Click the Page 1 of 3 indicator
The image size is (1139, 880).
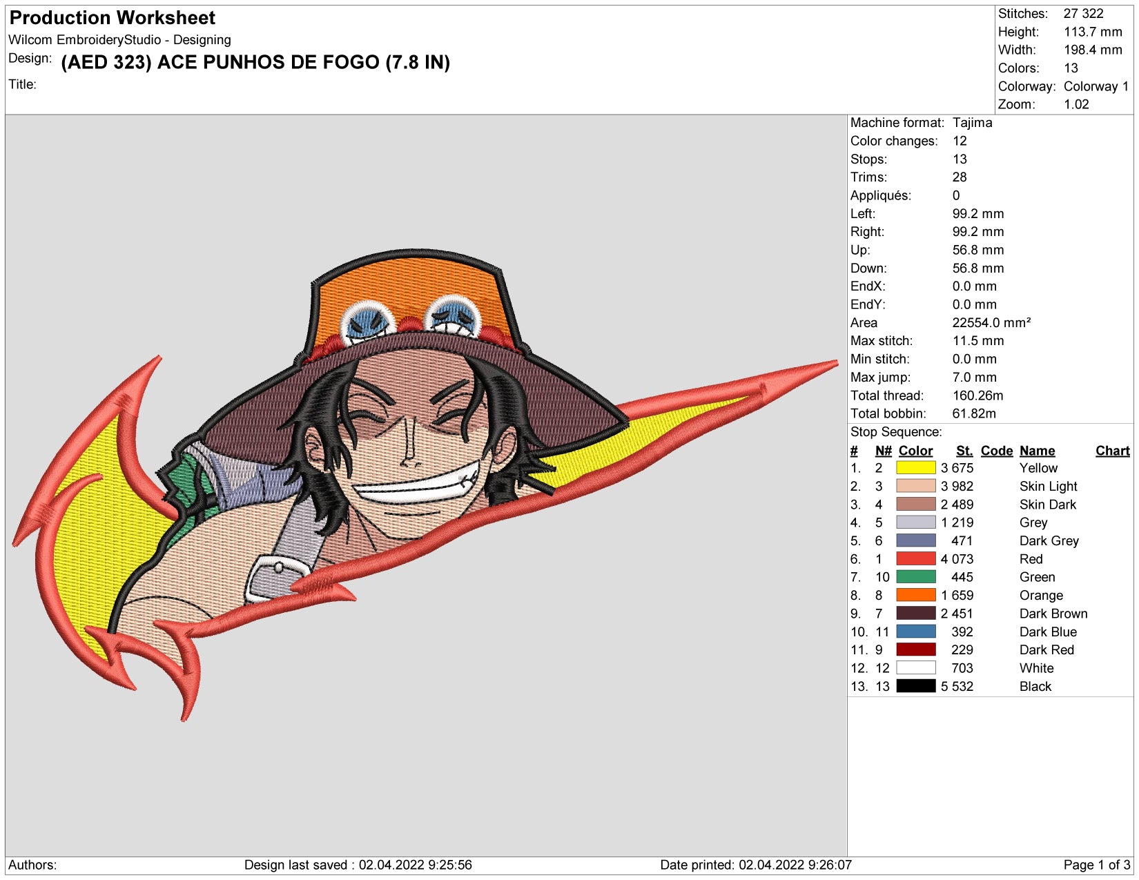pyautogui.click(x=1096, y=865)
